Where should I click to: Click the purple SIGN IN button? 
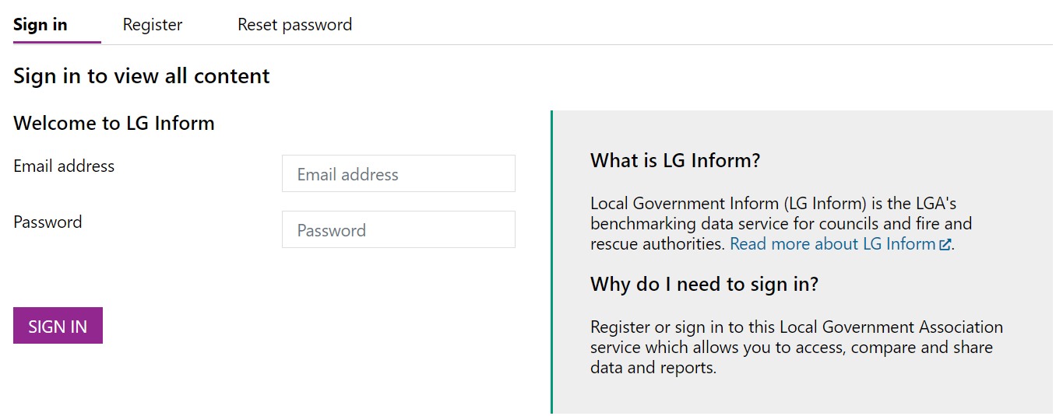58,326
